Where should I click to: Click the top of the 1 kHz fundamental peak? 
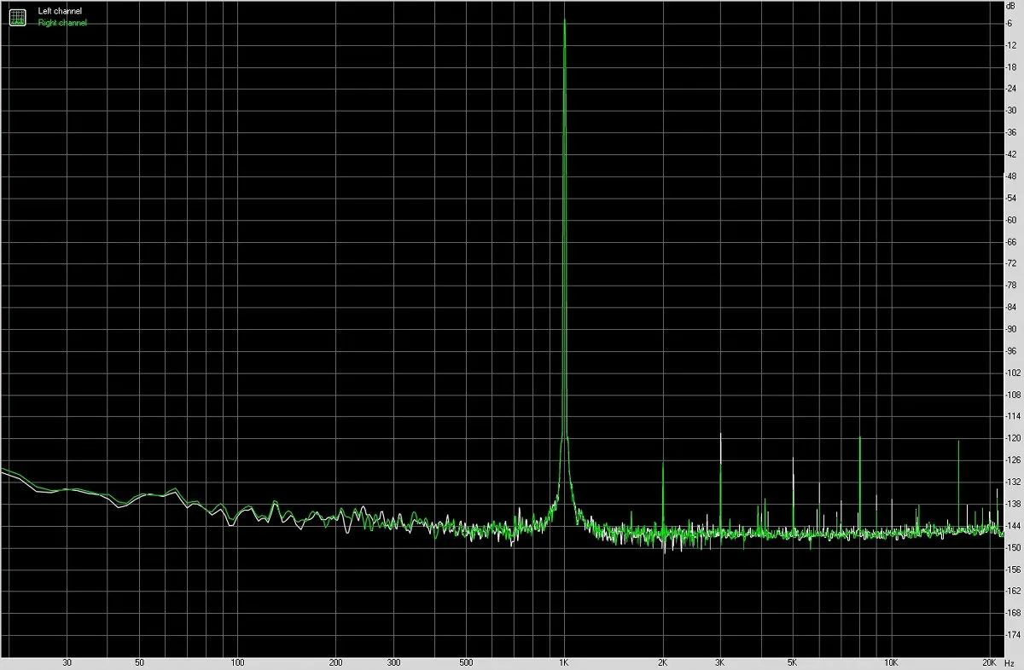tap(564, 20)
